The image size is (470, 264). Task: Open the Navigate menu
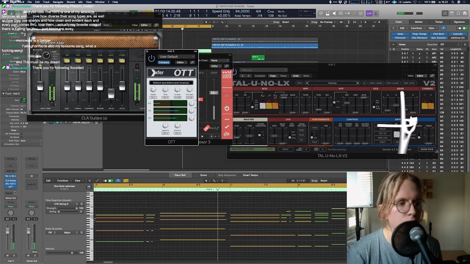tap(58, 2)
